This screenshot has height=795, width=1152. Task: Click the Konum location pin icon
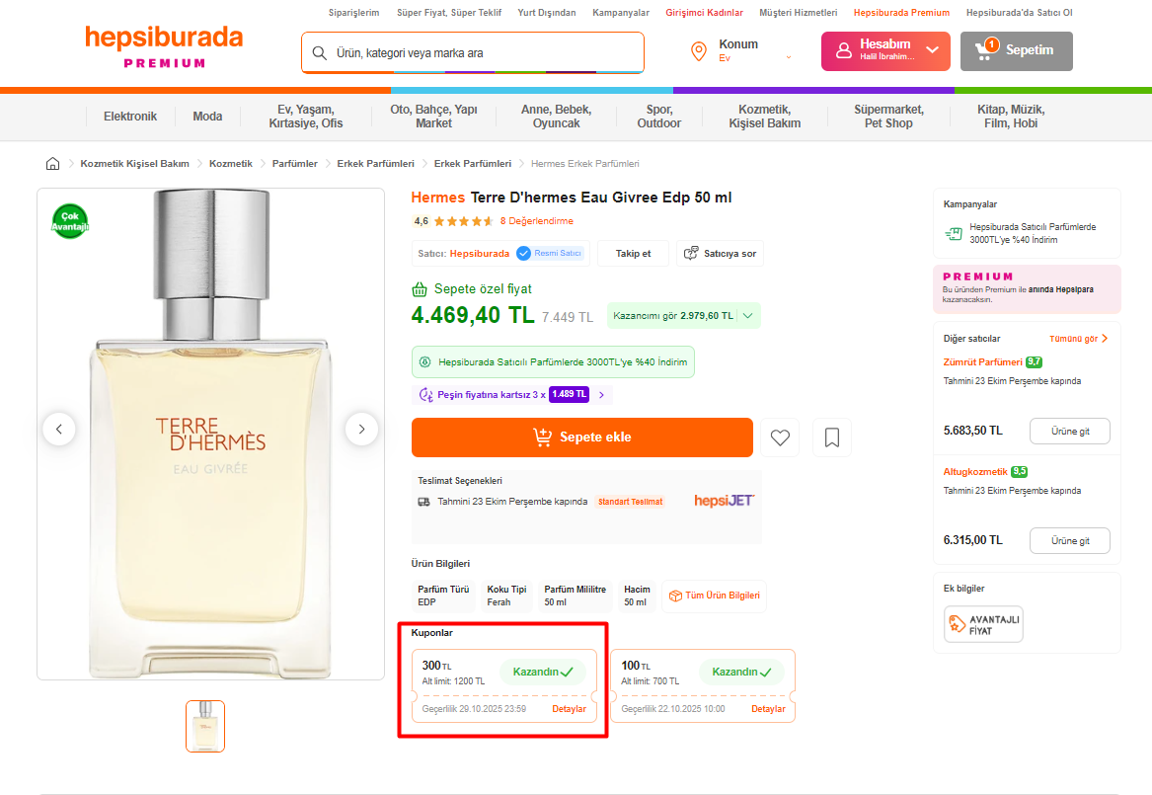tap(699, 51)
